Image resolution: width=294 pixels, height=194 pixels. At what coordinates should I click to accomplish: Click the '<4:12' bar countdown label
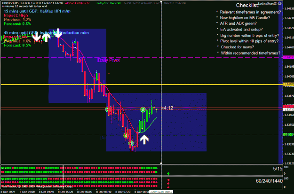coord(167,108)
